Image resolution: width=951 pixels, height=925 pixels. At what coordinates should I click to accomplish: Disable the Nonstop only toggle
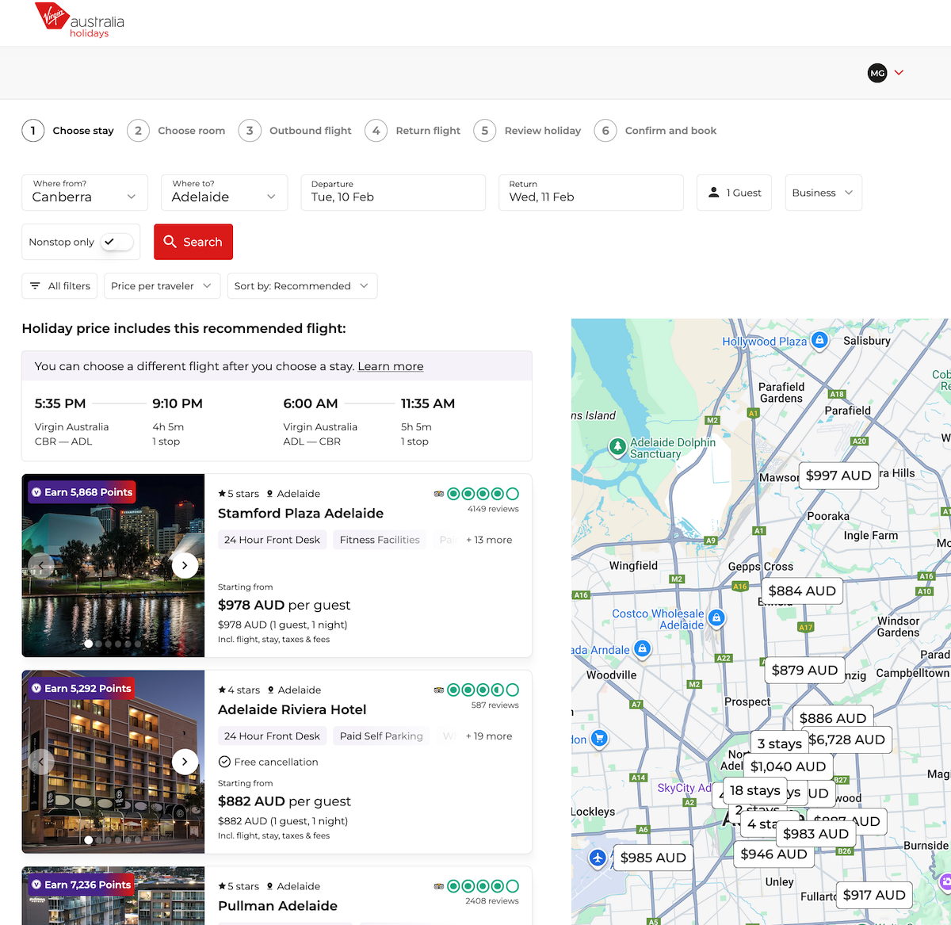[117, 241]
